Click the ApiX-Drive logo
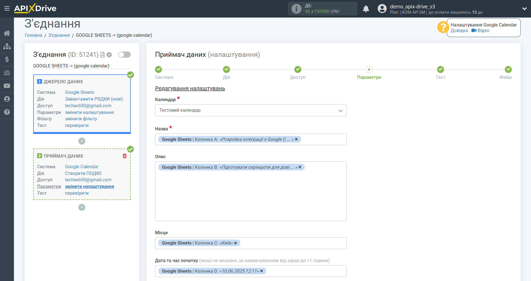 pos(35,8)
